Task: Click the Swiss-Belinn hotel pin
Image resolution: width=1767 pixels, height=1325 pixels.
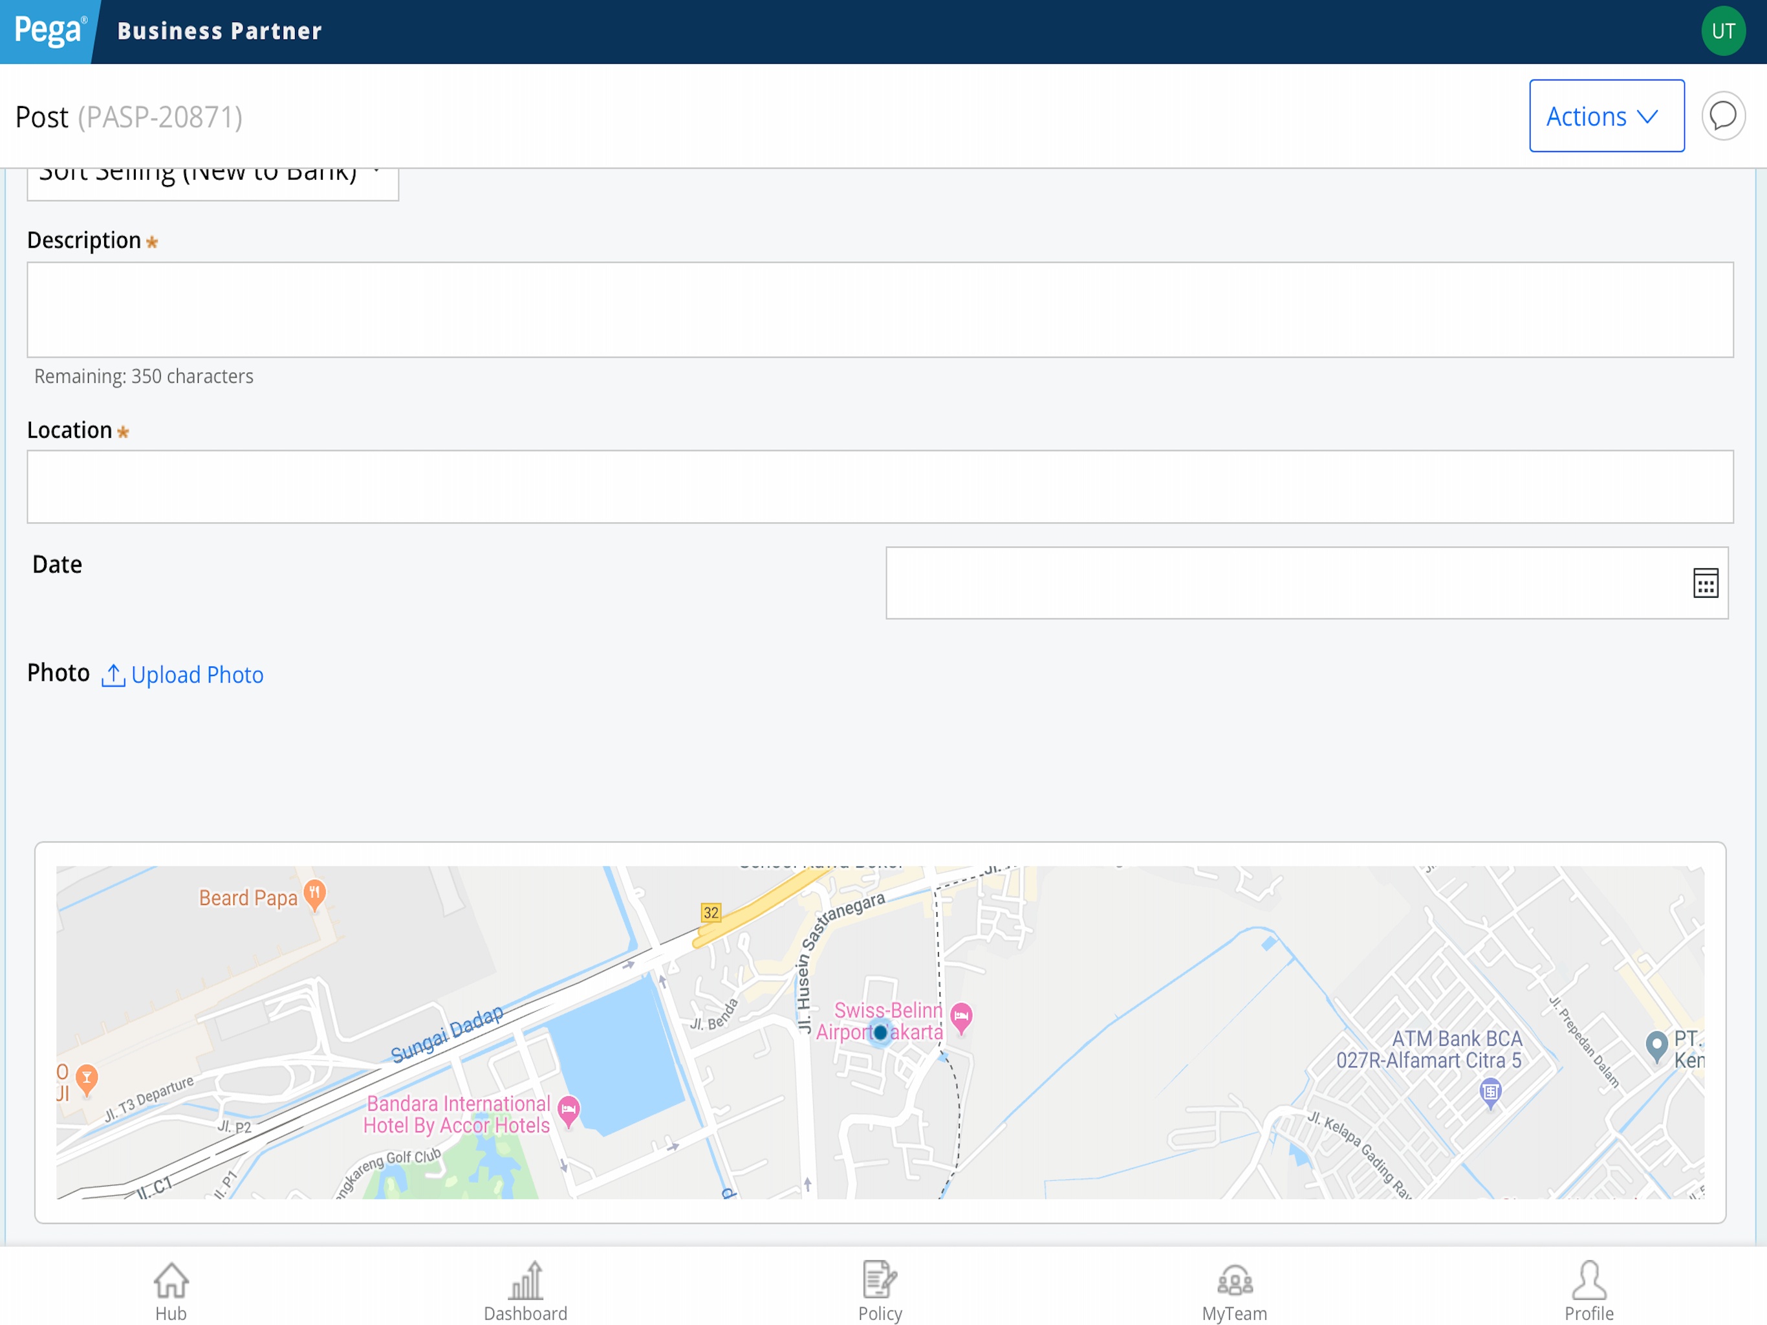Action: (x=961, y=1018)
